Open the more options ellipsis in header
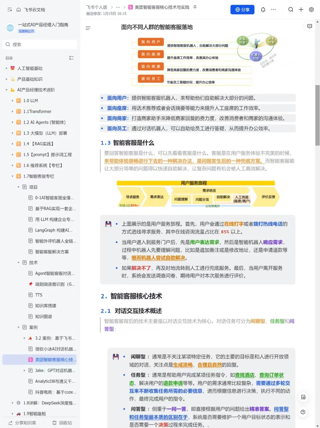This screenshot has height=428, width=320. (273, 10)
